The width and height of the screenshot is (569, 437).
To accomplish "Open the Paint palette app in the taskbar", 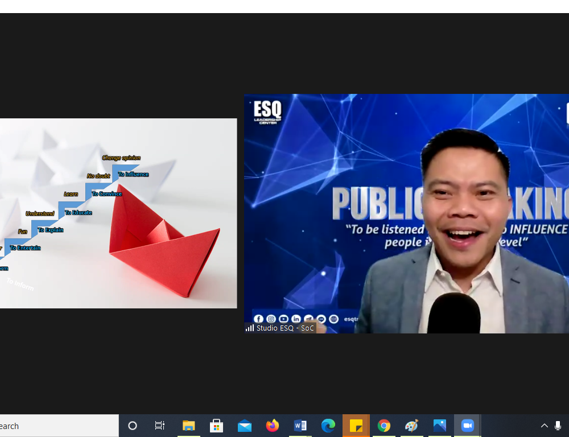I will tap(411, 426).
